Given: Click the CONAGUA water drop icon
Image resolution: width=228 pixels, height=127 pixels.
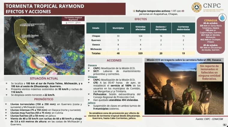Looking at the screenshot, I should tap(222, 18).
